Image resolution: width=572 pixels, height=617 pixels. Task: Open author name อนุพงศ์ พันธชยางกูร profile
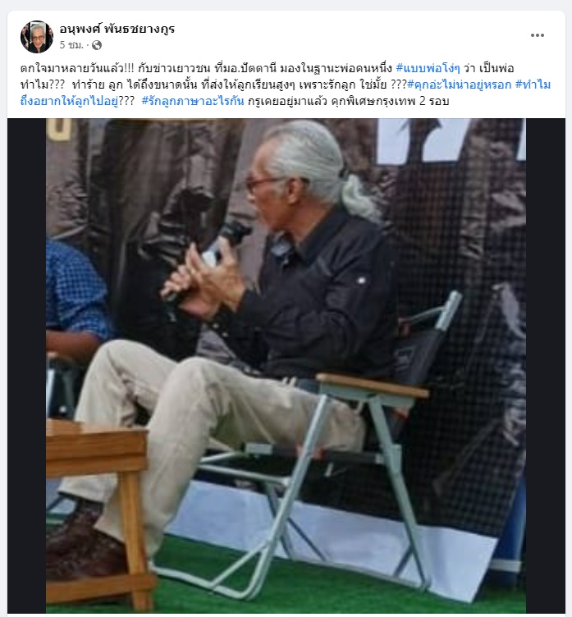[x=117, y=29]
